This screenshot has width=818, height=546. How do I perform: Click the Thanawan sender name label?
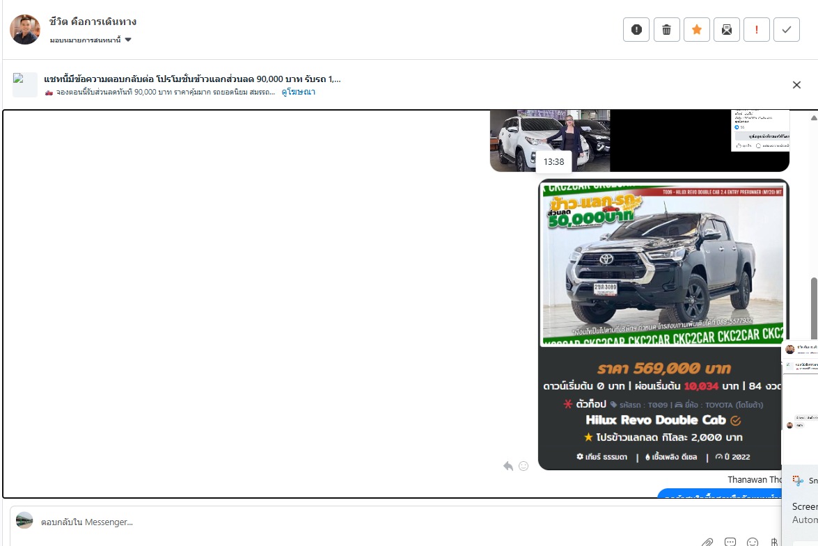[x=755, y=479]
